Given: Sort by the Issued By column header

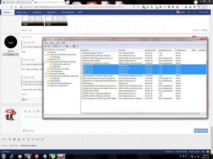Looking at the screenshot, I should pos(131,50).
